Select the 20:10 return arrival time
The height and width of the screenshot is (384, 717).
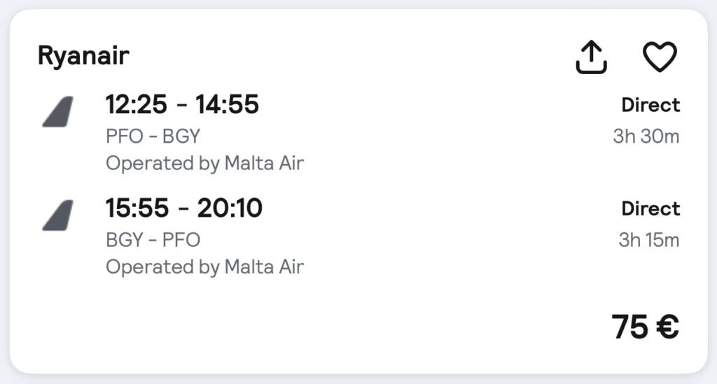pyautogui.click(x=230, y=208)
